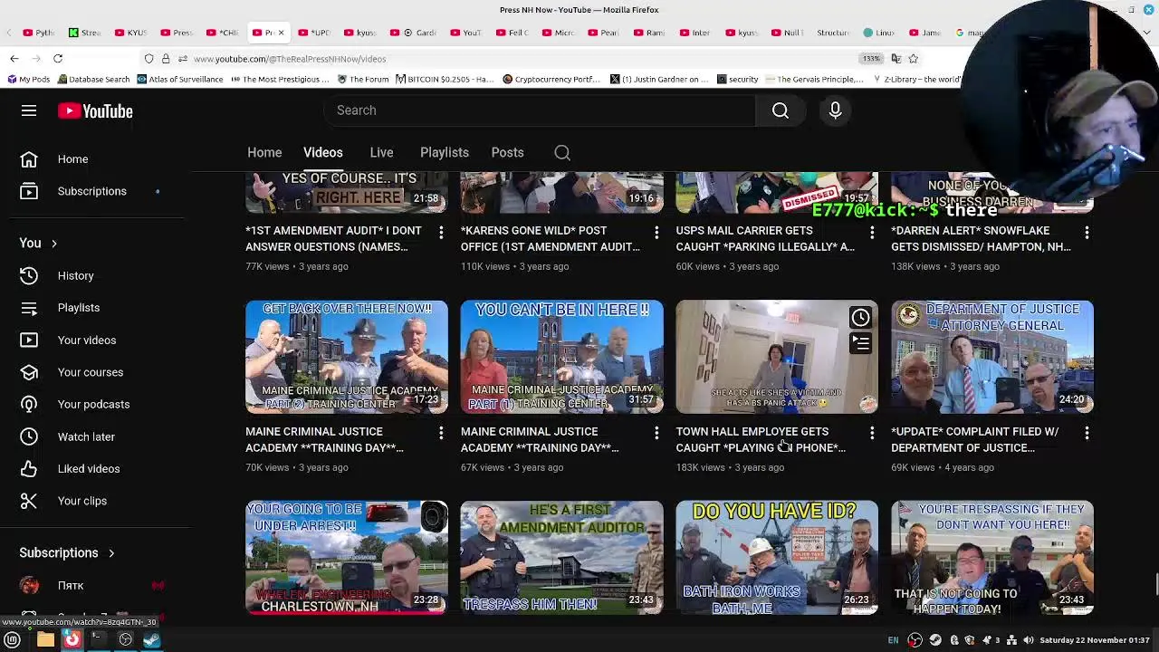Open options for 'USPS MAIL CARRIER' video
The height and width of the screenshot is (652, 1159).
click(872, 233)
